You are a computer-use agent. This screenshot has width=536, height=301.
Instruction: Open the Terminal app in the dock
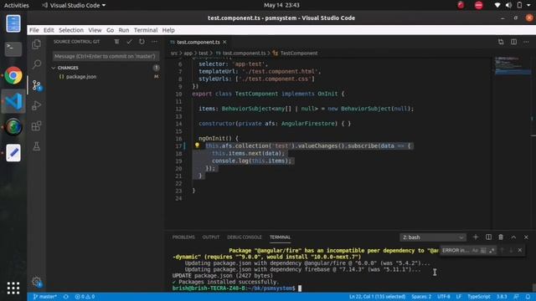coord(13,49)
